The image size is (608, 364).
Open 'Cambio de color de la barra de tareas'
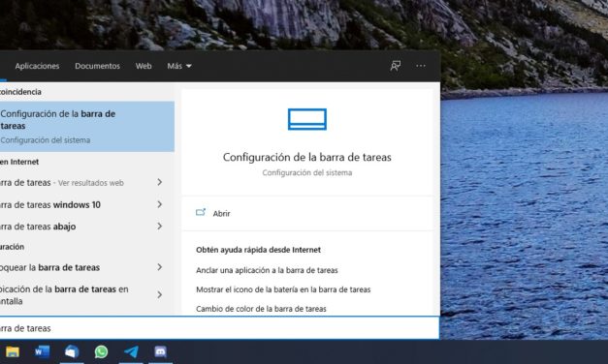point(261,309)
